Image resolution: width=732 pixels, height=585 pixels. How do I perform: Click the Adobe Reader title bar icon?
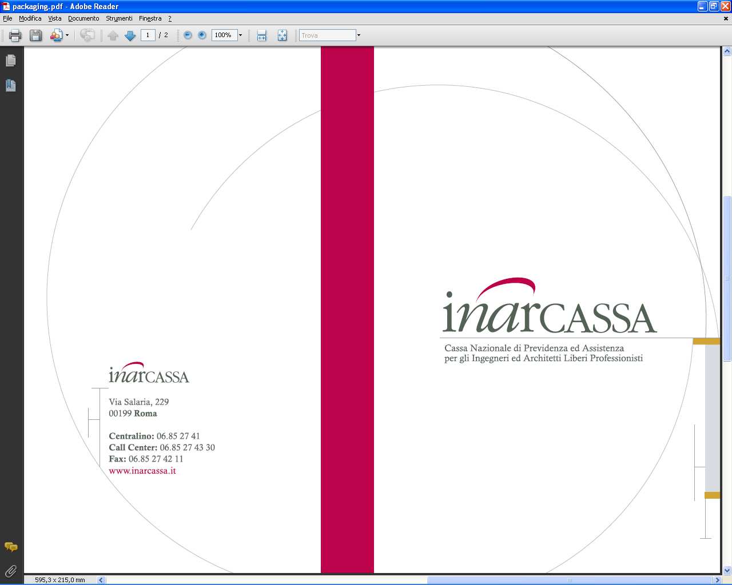click(6, 6)
